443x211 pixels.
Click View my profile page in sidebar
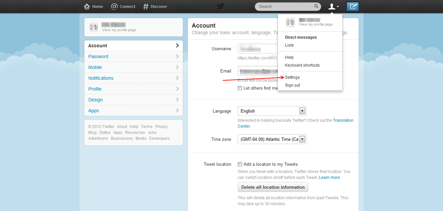pyautogui.click(x=119, y=30)
